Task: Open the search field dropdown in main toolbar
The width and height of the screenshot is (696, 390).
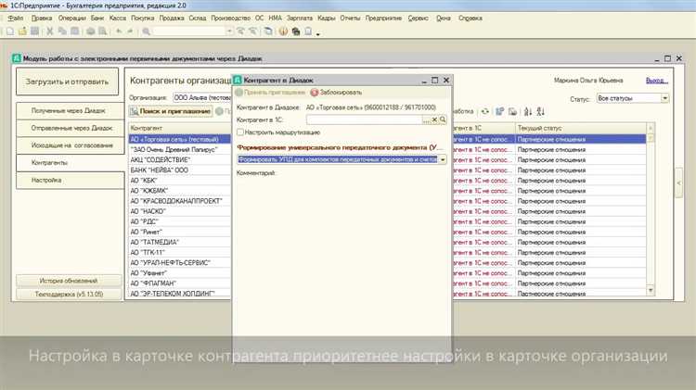Action: pos(229,31)
